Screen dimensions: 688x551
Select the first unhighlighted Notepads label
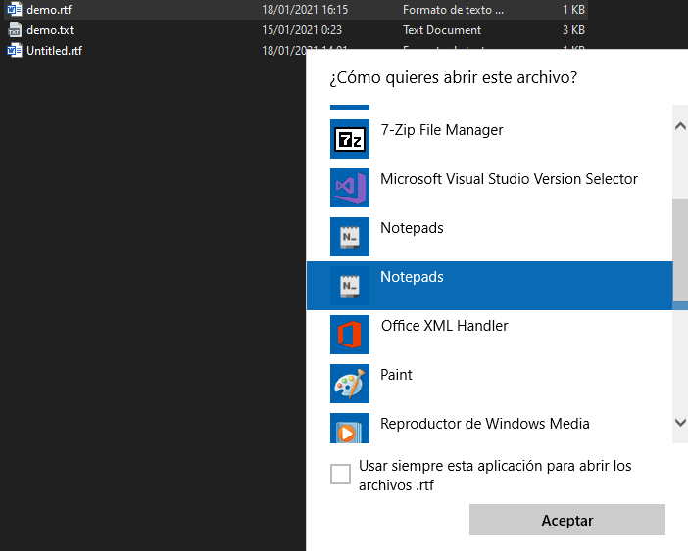point(412,228)
